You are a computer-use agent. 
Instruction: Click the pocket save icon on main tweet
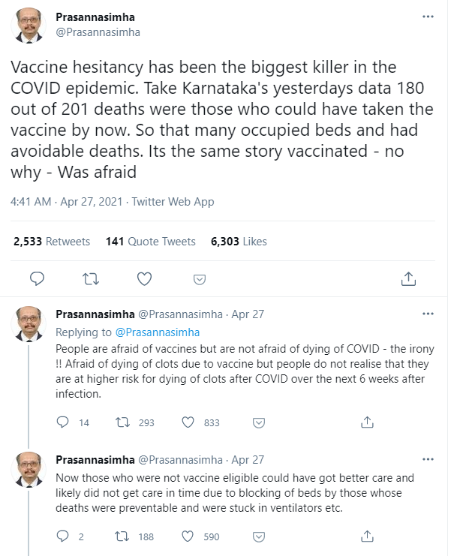click(200, 279)
